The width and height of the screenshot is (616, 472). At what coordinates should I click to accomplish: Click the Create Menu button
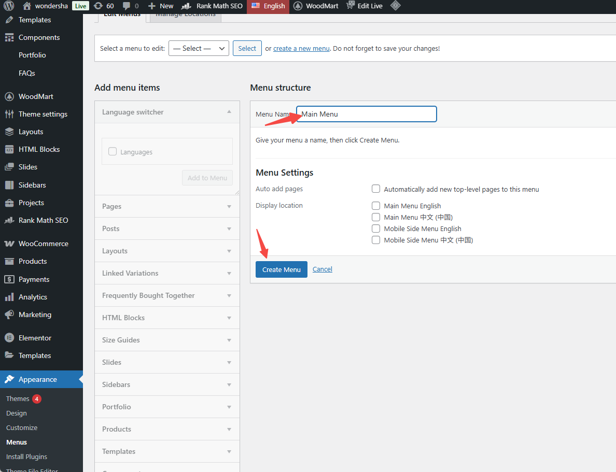(281, 269)
